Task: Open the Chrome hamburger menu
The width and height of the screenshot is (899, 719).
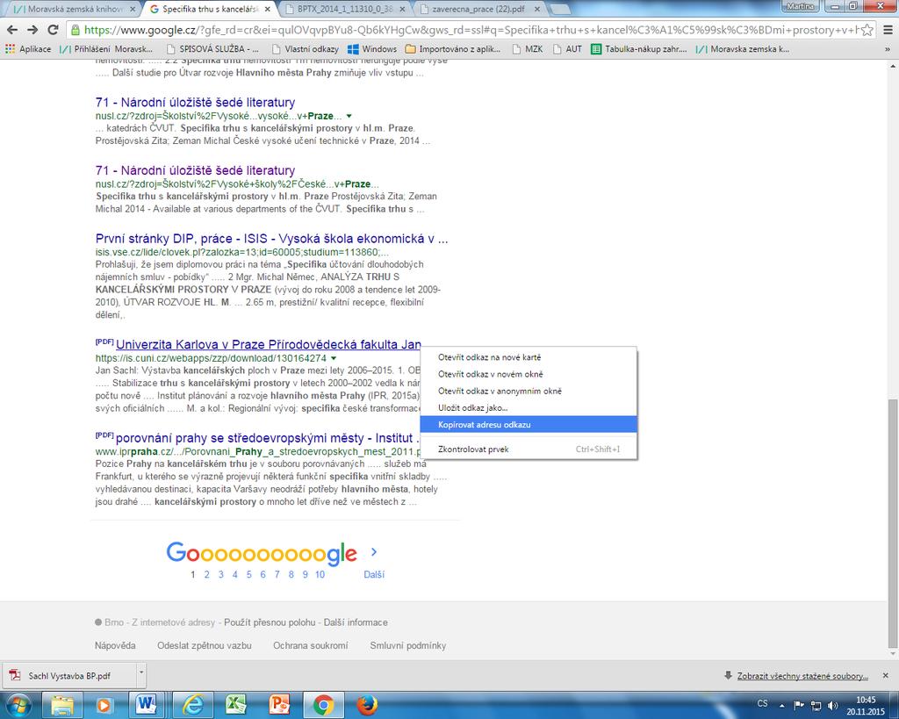Action: 887,30
